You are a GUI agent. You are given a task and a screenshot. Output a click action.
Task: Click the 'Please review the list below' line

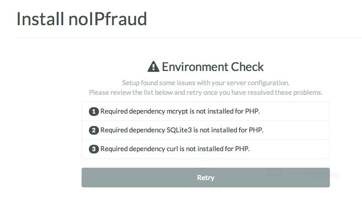(x=205, y=93)
